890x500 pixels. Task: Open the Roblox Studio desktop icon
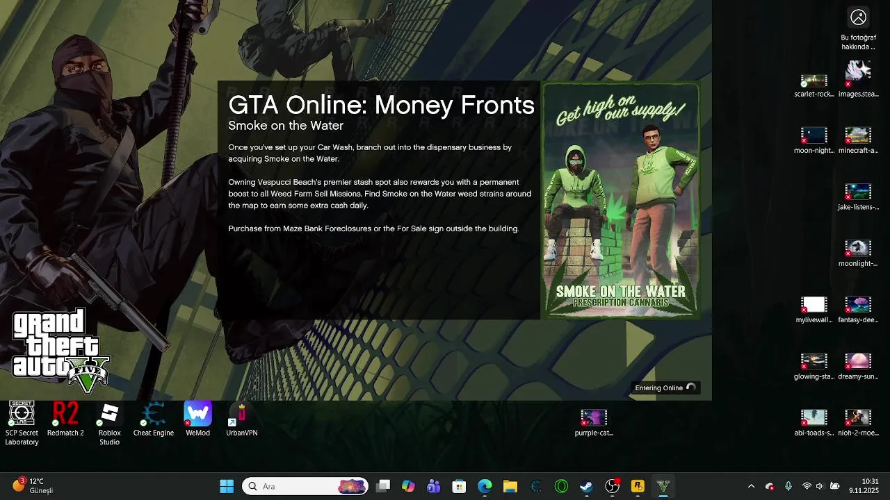point(109,423)
